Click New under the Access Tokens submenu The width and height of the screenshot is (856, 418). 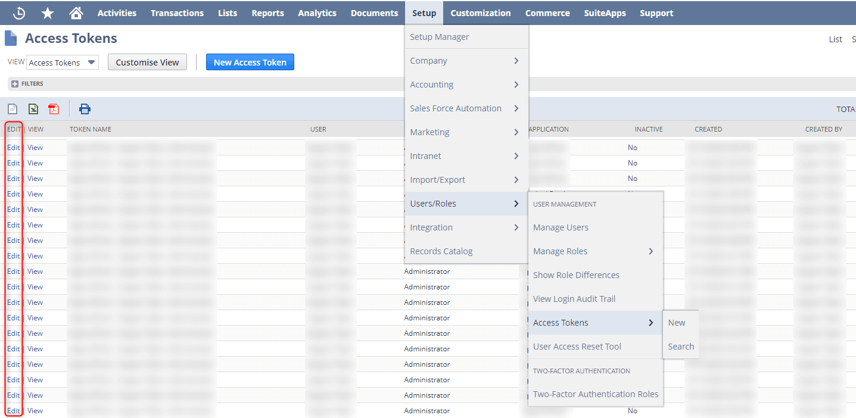point(680,323)
